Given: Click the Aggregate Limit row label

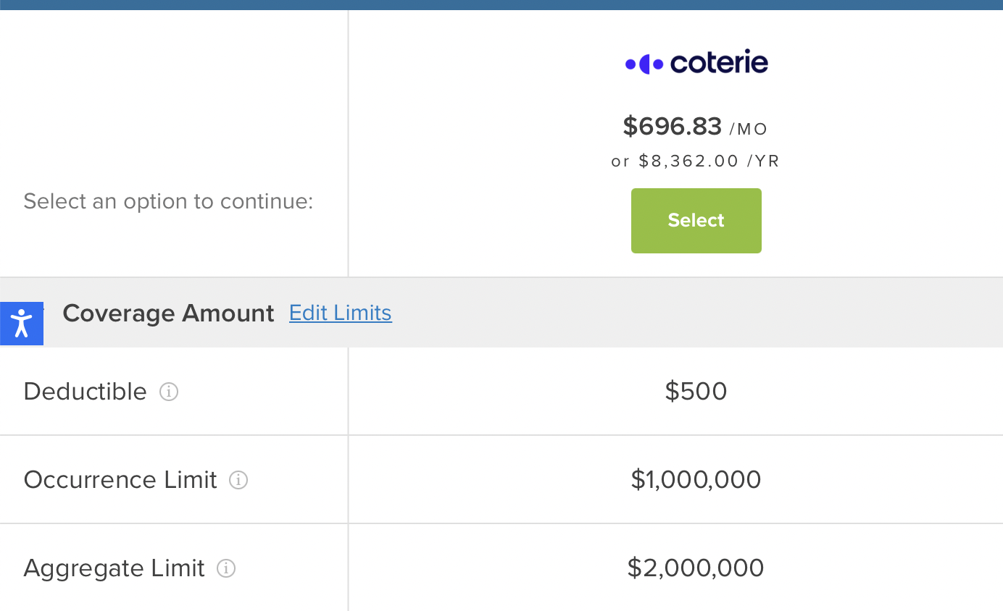Looking at the screenshot, I should [x=114, y=568].
